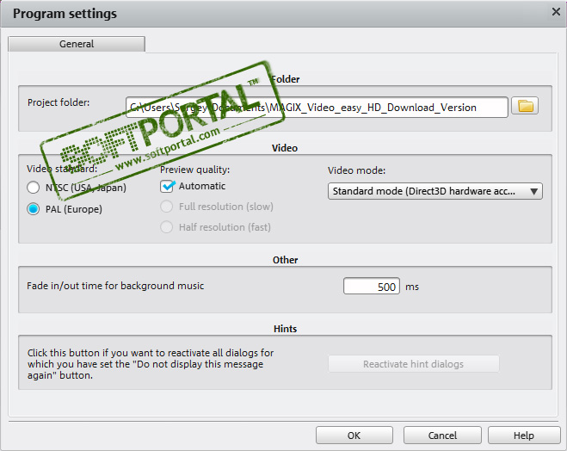This screenshot has width=567, height=451.
Task: Switch to the General tab
Action: coord(77,44)
